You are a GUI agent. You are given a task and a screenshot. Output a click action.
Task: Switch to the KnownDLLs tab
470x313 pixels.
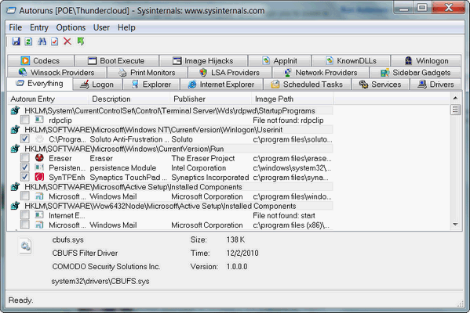[351, 61]
